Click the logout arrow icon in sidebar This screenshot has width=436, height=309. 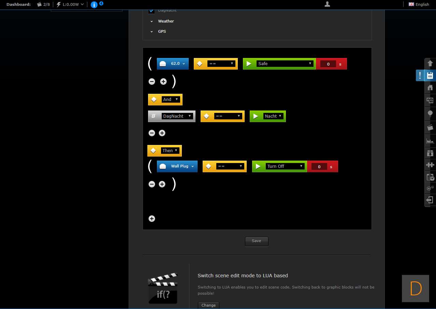[x=430, y=200]
